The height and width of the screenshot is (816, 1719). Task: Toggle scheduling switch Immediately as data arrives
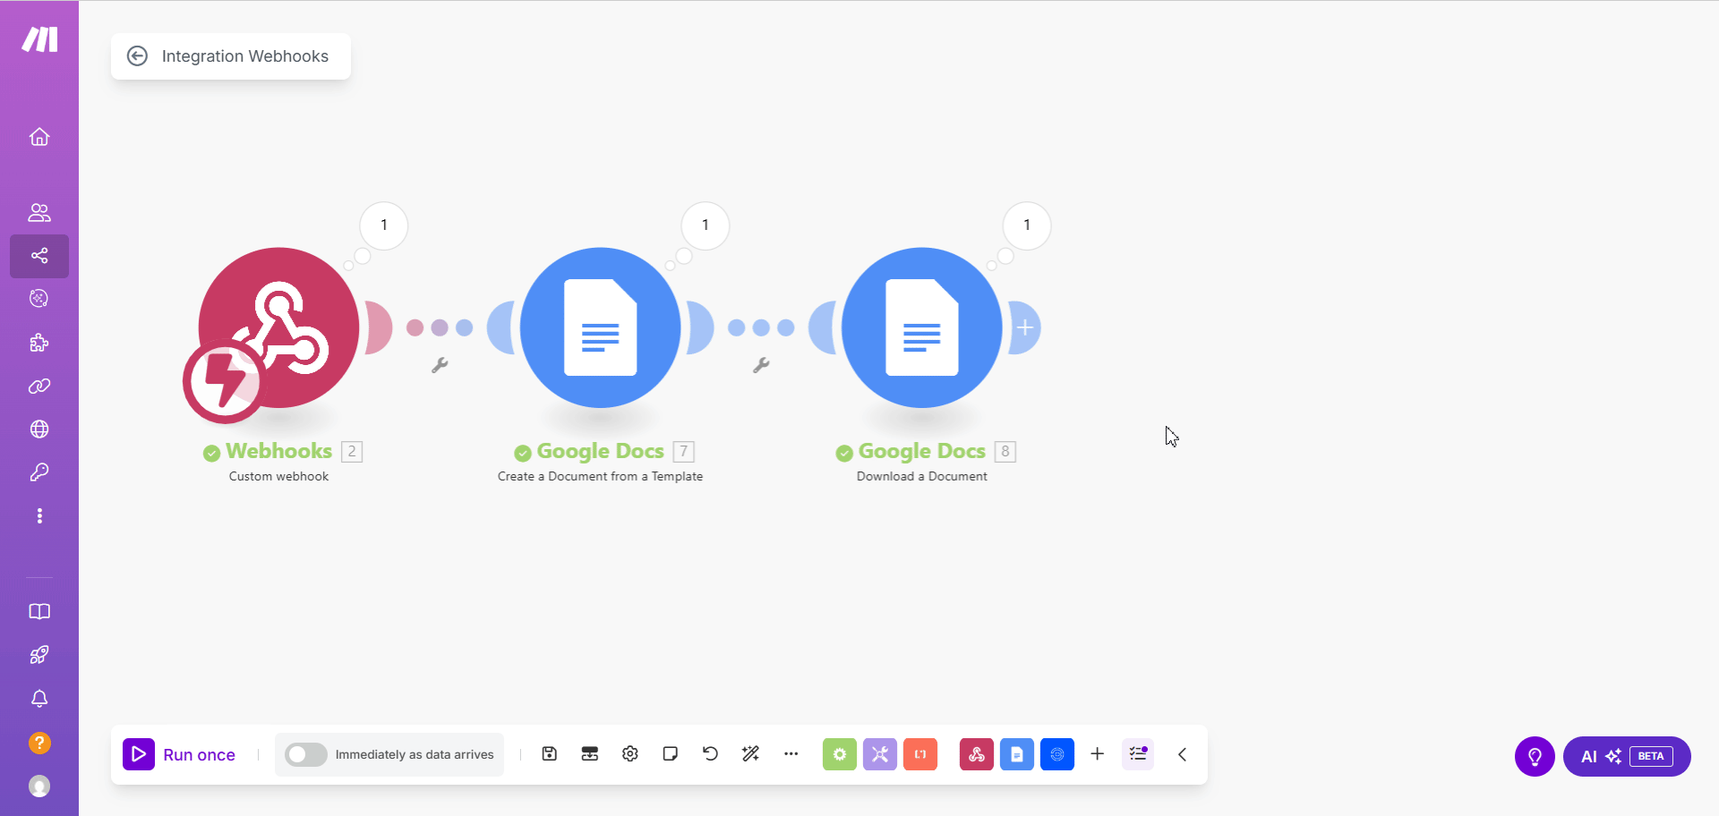(306, 754)
